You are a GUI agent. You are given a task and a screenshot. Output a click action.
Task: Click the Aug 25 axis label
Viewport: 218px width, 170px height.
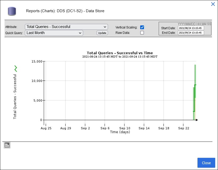pos(46,128)
